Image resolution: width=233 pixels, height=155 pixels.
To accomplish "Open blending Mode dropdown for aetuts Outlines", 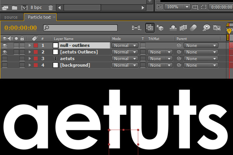I will pyautogui.click(x=125, y=52).
